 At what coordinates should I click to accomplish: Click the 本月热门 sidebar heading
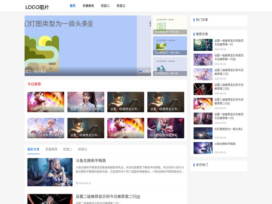pos(202,165)
